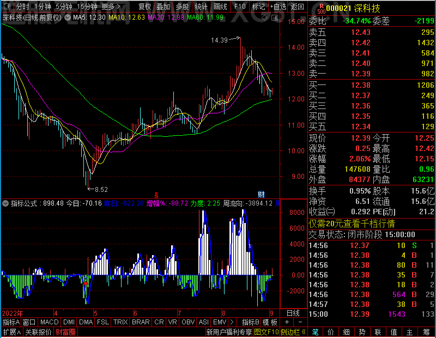Screen dimensions: 436x338
Task: Click the 000021 深科技 stock title
Action: pyautogui.click(x=353, y=8)
